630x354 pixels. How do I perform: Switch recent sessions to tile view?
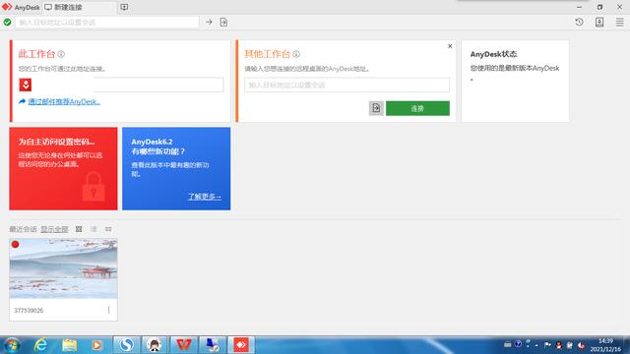coord(79,229)
